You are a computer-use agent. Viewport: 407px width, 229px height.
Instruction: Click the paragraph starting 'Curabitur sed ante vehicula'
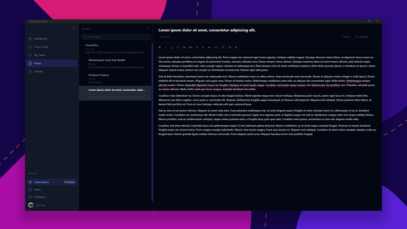pos(267,130)
